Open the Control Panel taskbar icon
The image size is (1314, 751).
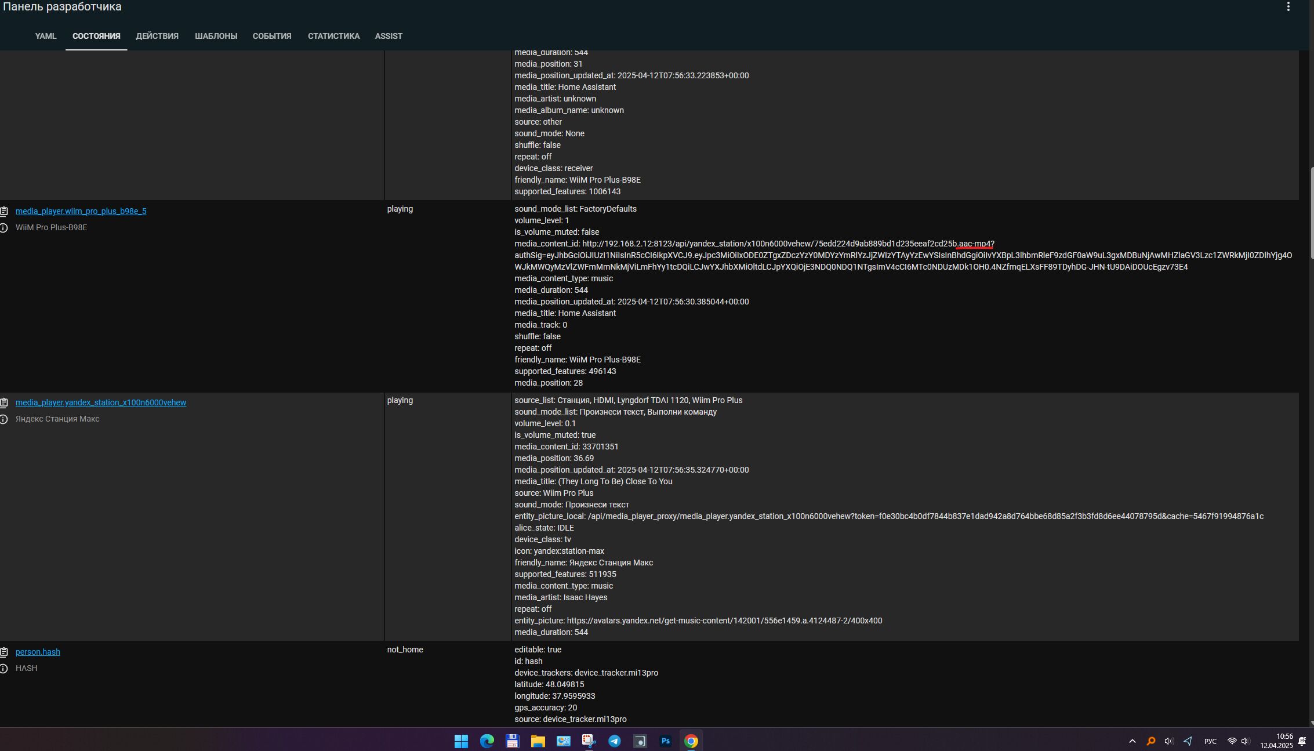pos(563,741)
